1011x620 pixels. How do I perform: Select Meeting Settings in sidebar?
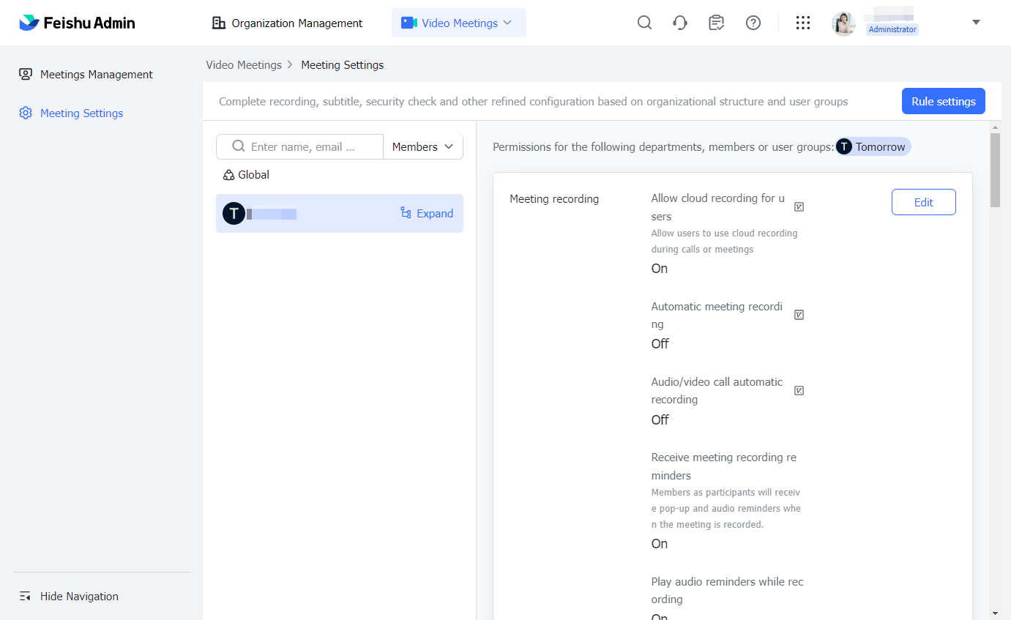(71, 113)
